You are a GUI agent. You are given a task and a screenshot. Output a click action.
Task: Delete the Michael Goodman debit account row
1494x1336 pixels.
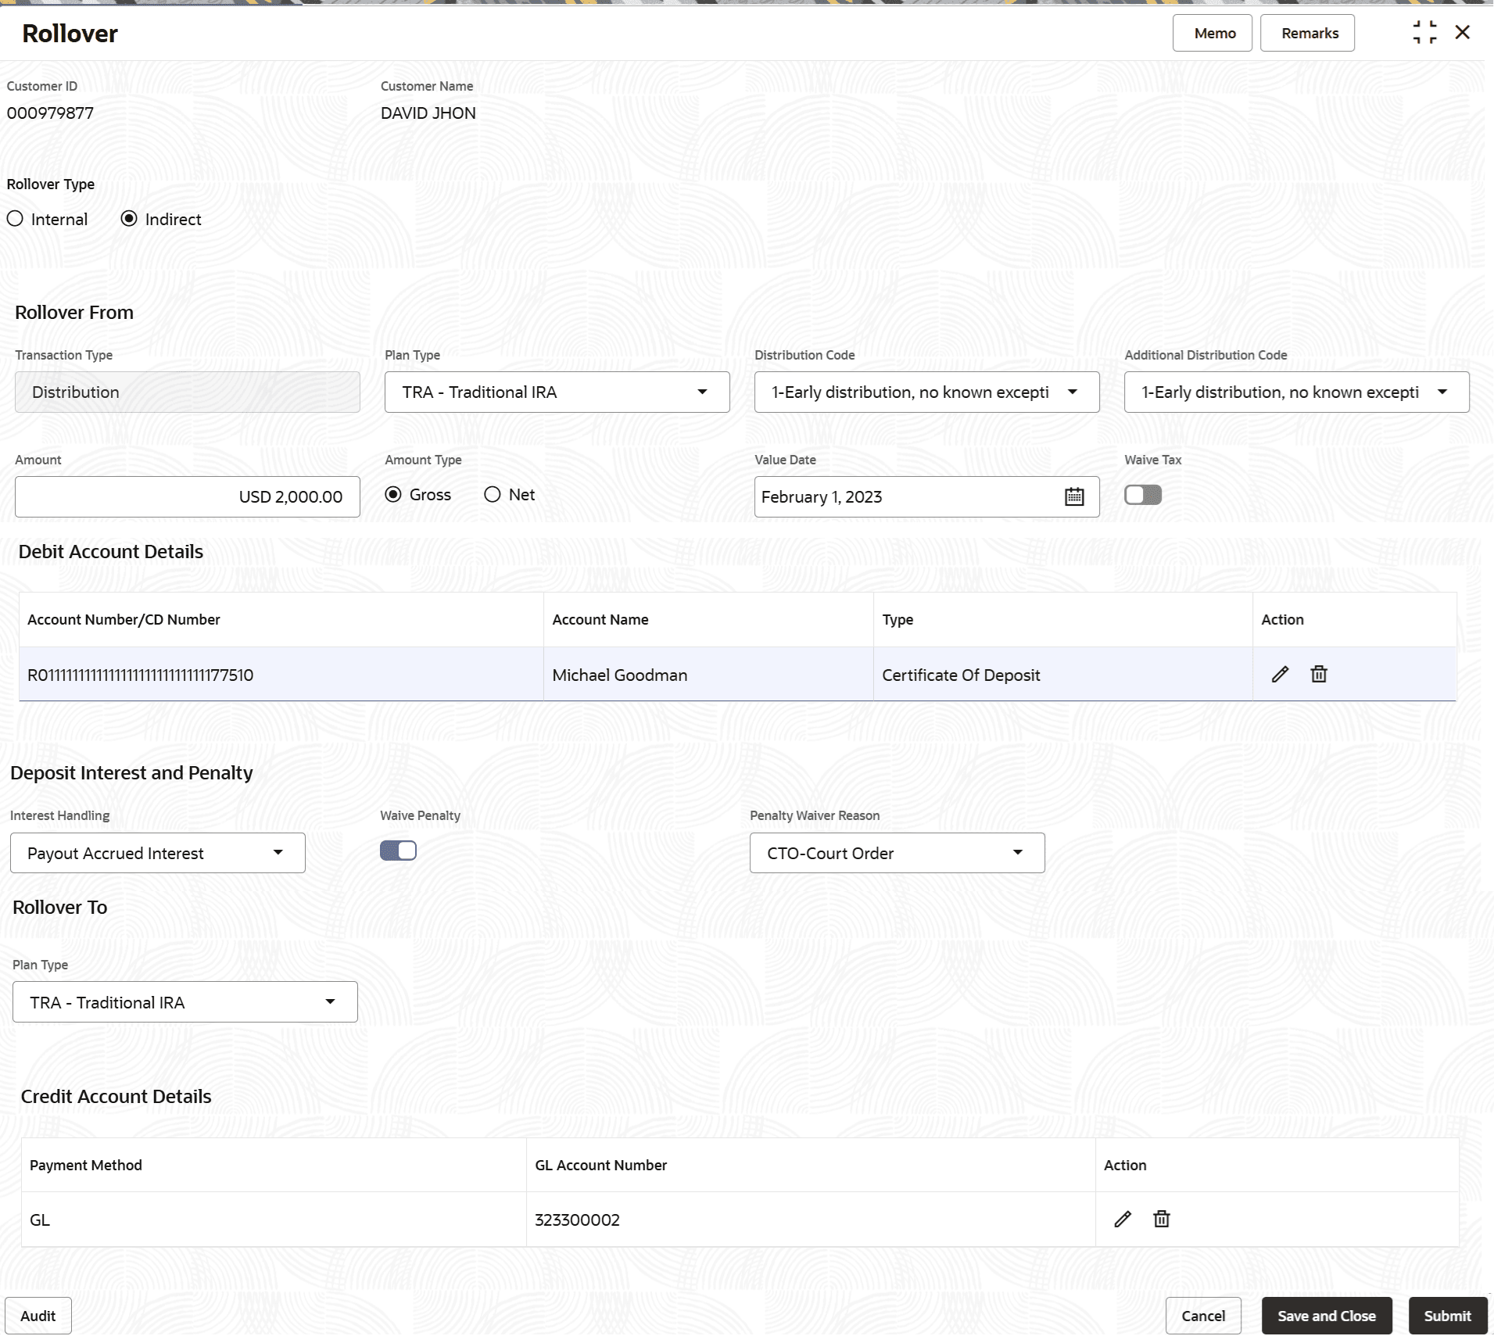click(x=1319, y=674)
